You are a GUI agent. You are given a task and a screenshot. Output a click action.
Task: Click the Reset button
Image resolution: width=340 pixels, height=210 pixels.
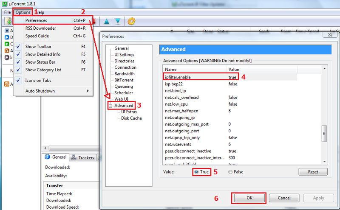pyautogui.click(x=313, y=172)
